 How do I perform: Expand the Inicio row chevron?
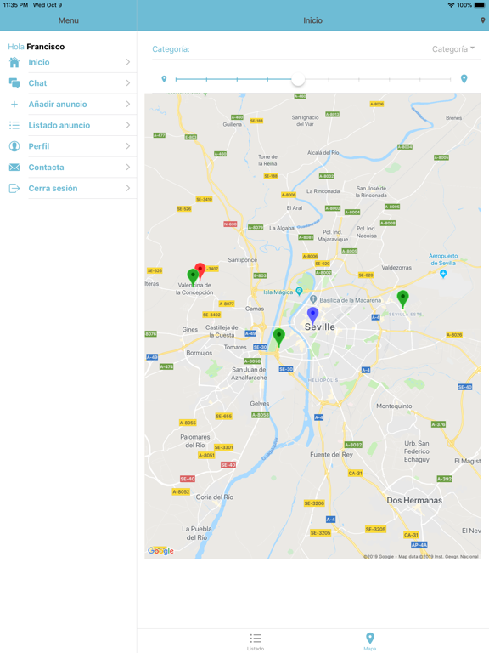(x=128, y=62)
